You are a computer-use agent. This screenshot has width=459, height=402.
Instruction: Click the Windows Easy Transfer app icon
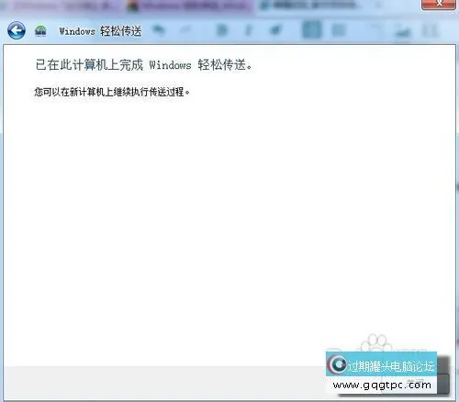[x=40, y=31]
